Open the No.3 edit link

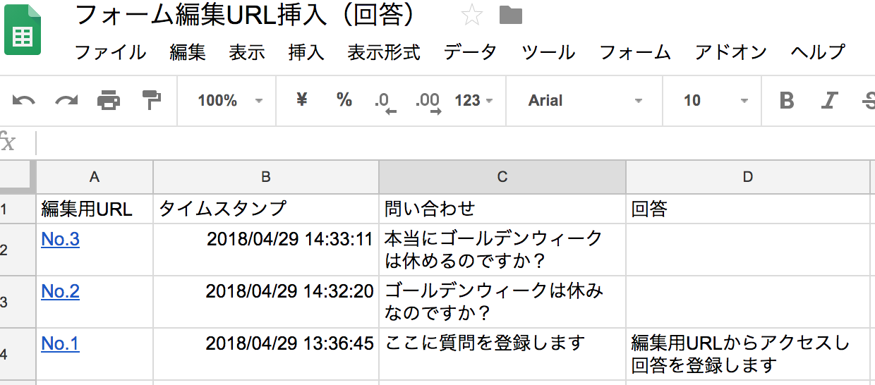60,240
